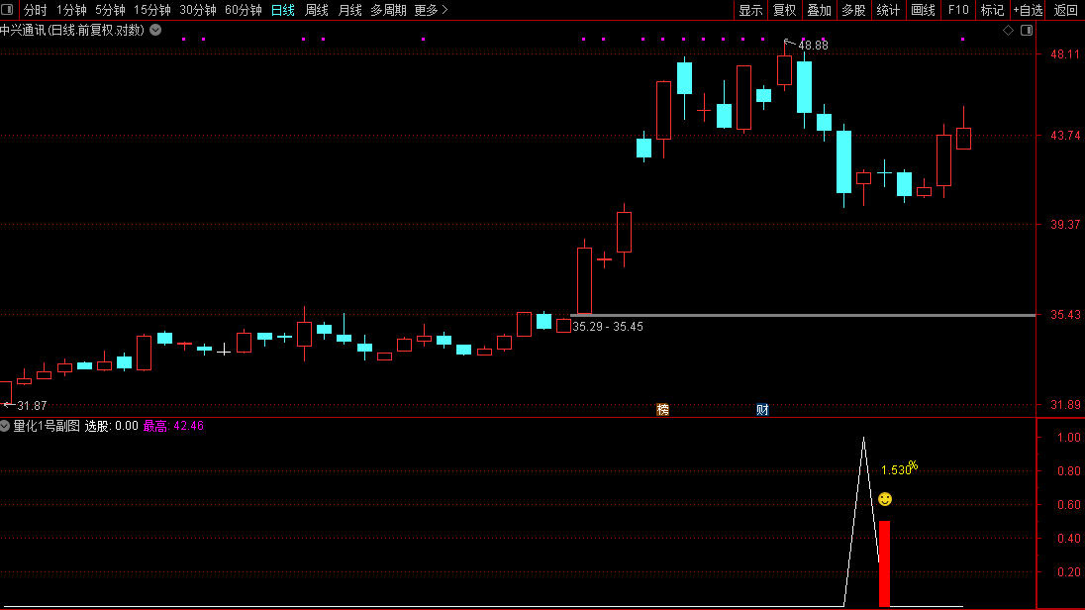The image size is (1085, 610).
Task: Click the 31.87 low price label
Action: click(x=32, y=406)
